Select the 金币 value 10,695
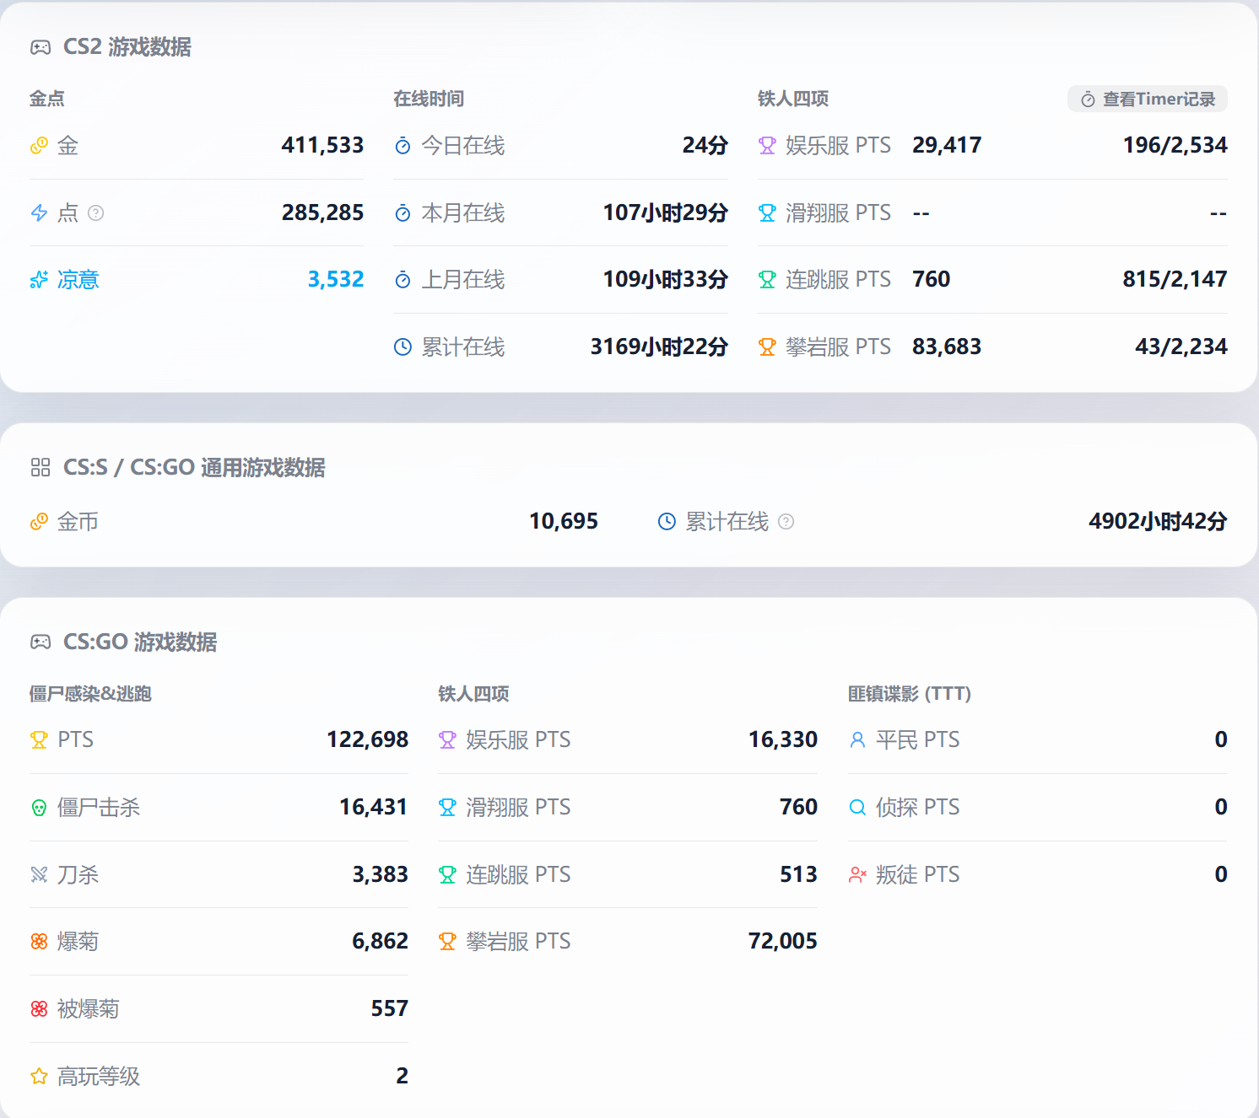 point(564,521)
